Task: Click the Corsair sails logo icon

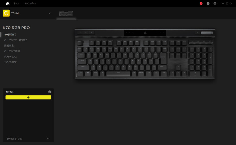Action: 8,3
